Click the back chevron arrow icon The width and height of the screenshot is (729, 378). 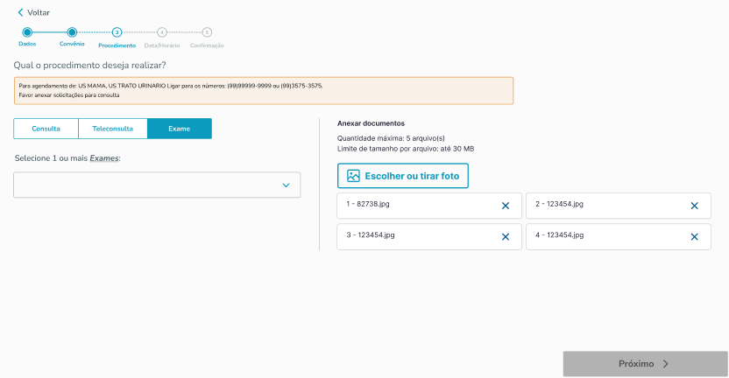(20, 13)
